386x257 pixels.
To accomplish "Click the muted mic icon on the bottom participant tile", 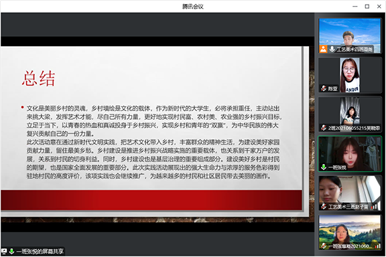I will click(324, 246).
